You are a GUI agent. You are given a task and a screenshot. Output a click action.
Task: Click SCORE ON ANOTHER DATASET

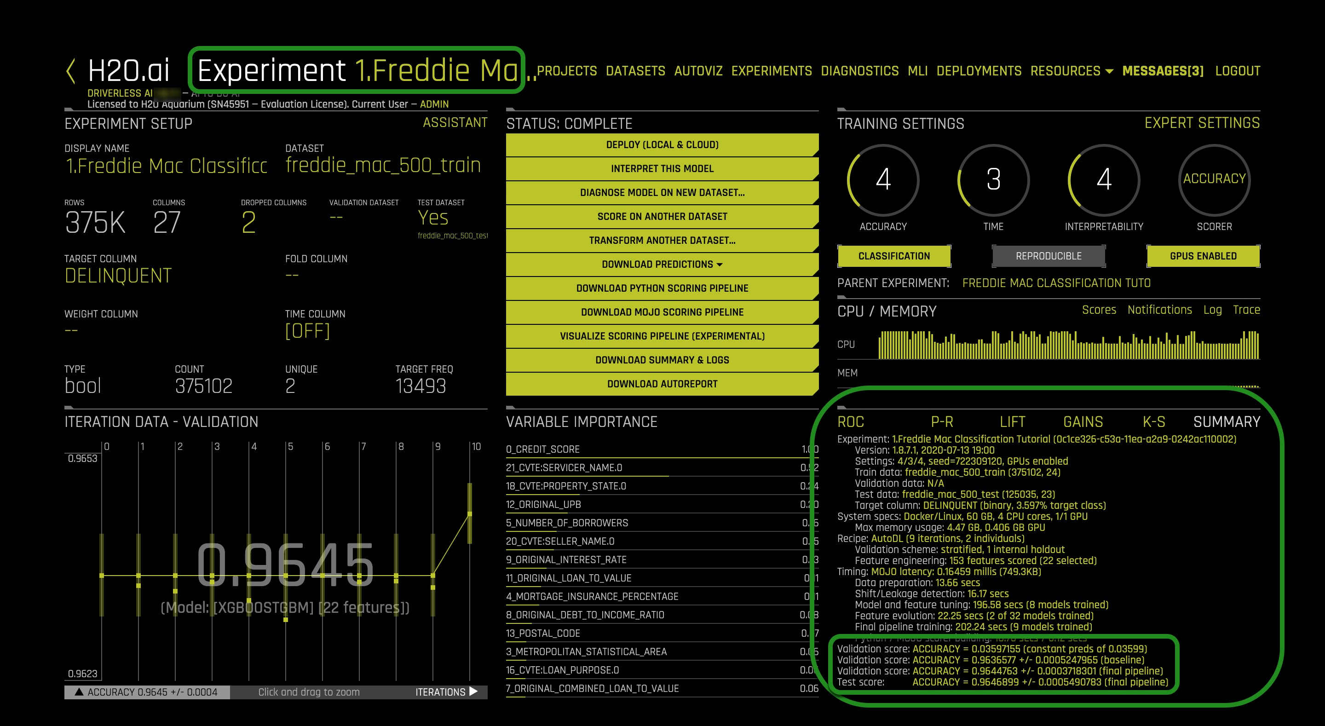(662, 216)
